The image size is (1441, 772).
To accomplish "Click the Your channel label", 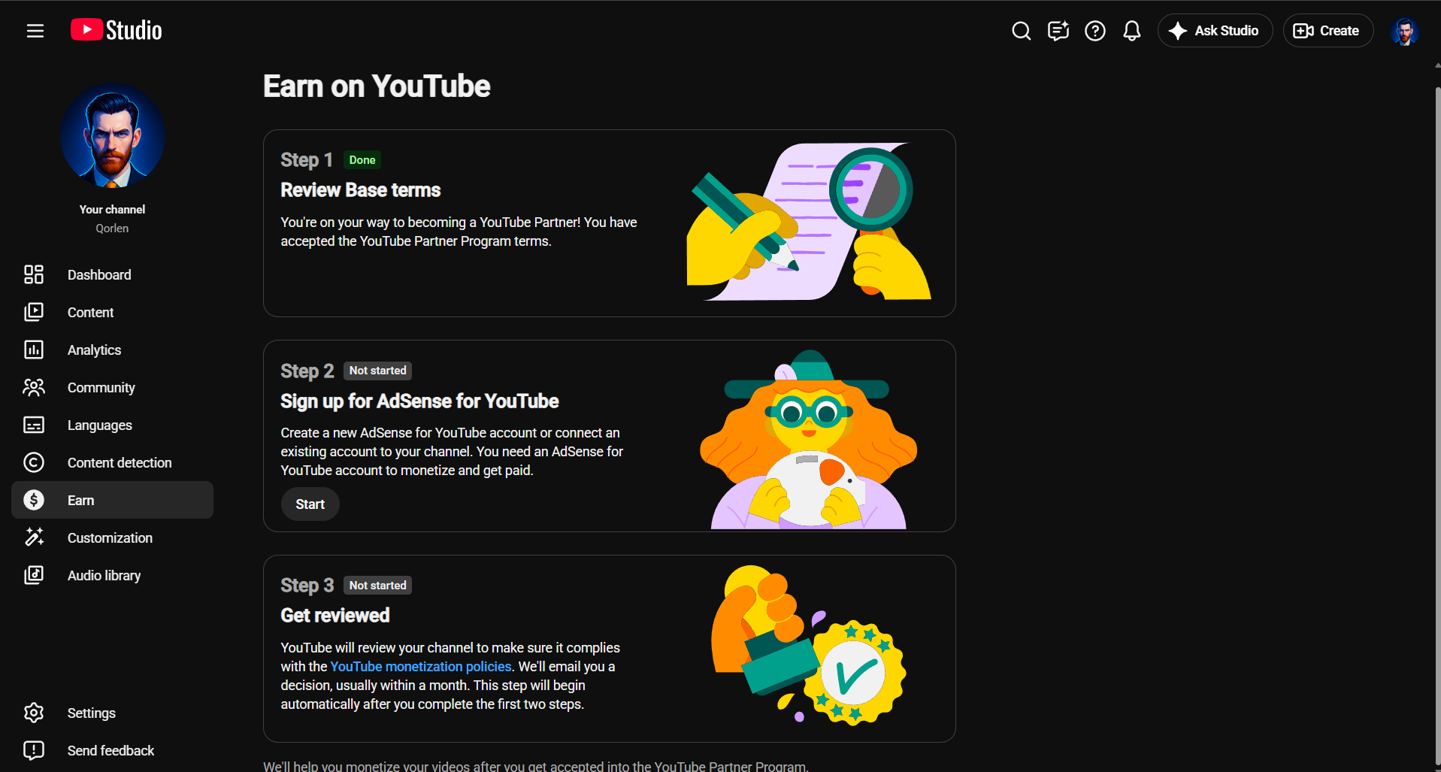I will click(113, 210).
